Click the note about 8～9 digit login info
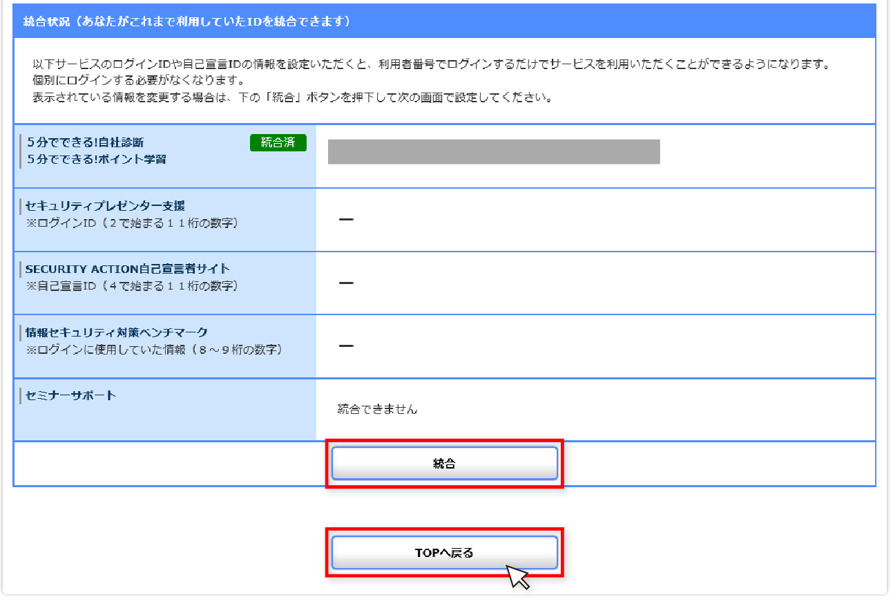Image resolution: width=893 pixels, height=604 pixels. tap(154, 349)
